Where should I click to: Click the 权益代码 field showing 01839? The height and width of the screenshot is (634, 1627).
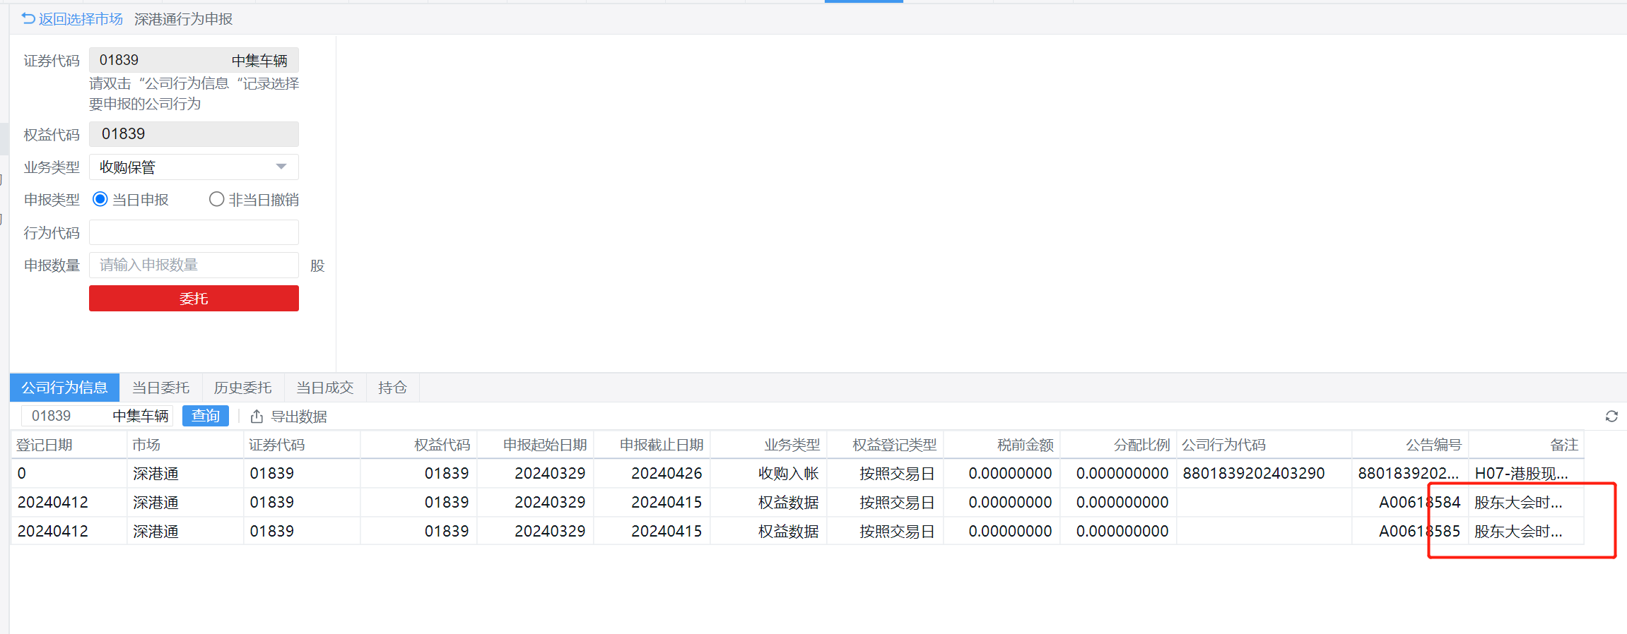tap(194, 134)
